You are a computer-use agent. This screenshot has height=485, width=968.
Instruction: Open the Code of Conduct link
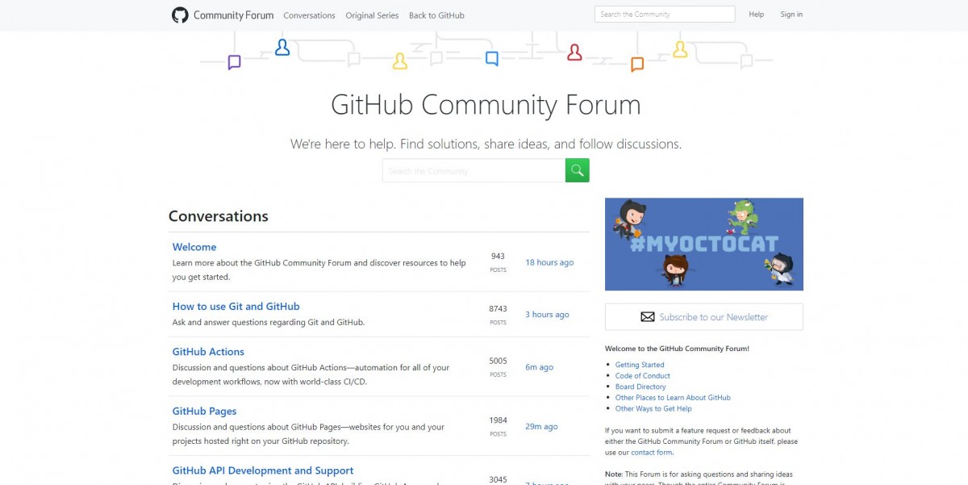coord(643,376)
